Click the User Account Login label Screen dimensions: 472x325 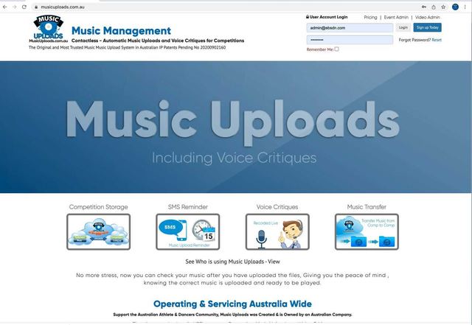point(327,17)
